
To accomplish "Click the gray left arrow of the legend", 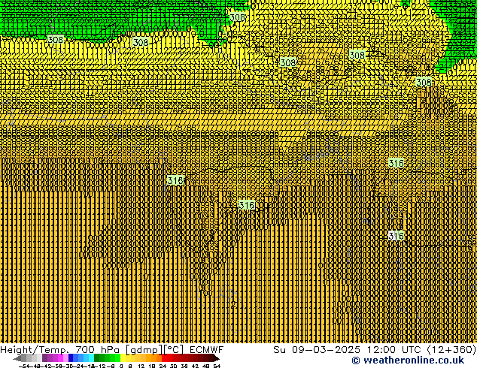I will coord(17,358).
